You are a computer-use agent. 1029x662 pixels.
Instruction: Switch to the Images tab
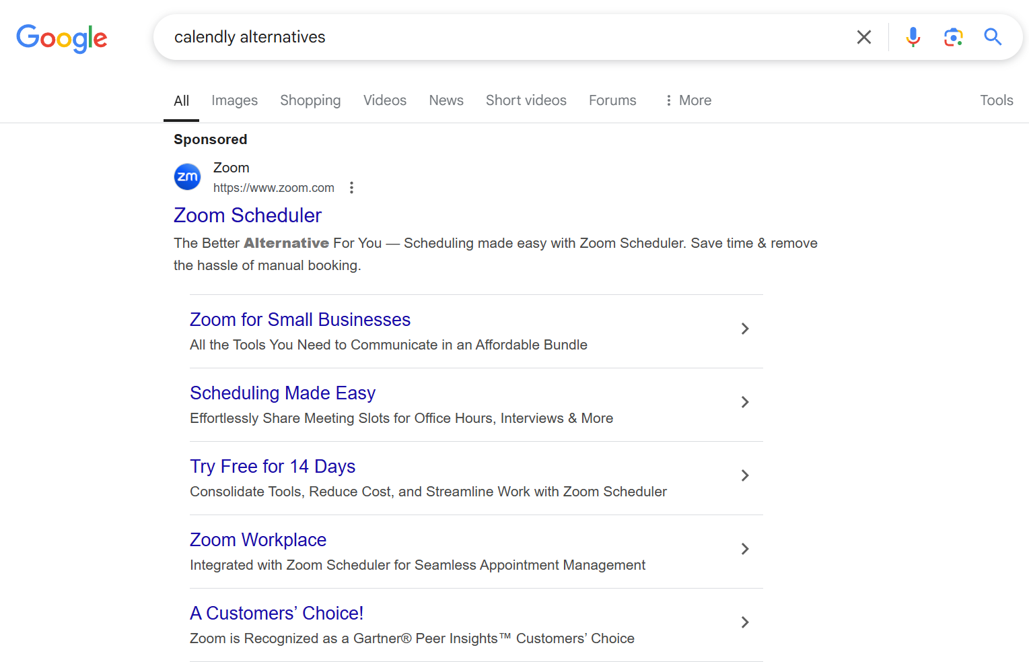tap(234, 100)
